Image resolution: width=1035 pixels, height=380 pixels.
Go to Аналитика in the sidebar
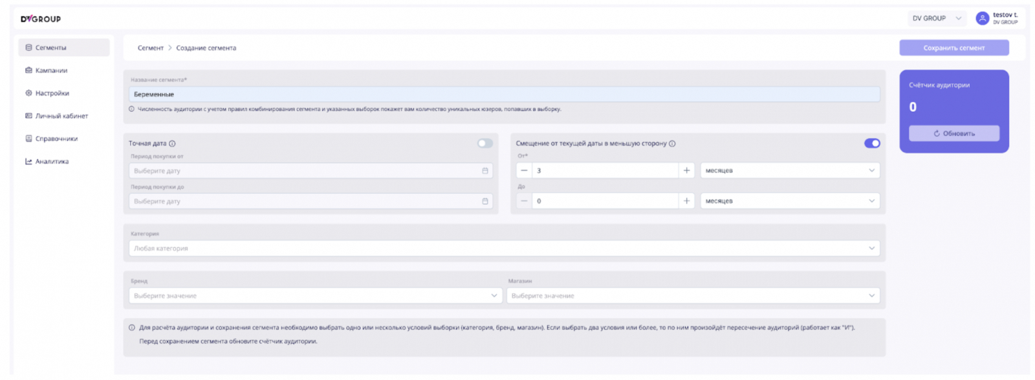52,162
